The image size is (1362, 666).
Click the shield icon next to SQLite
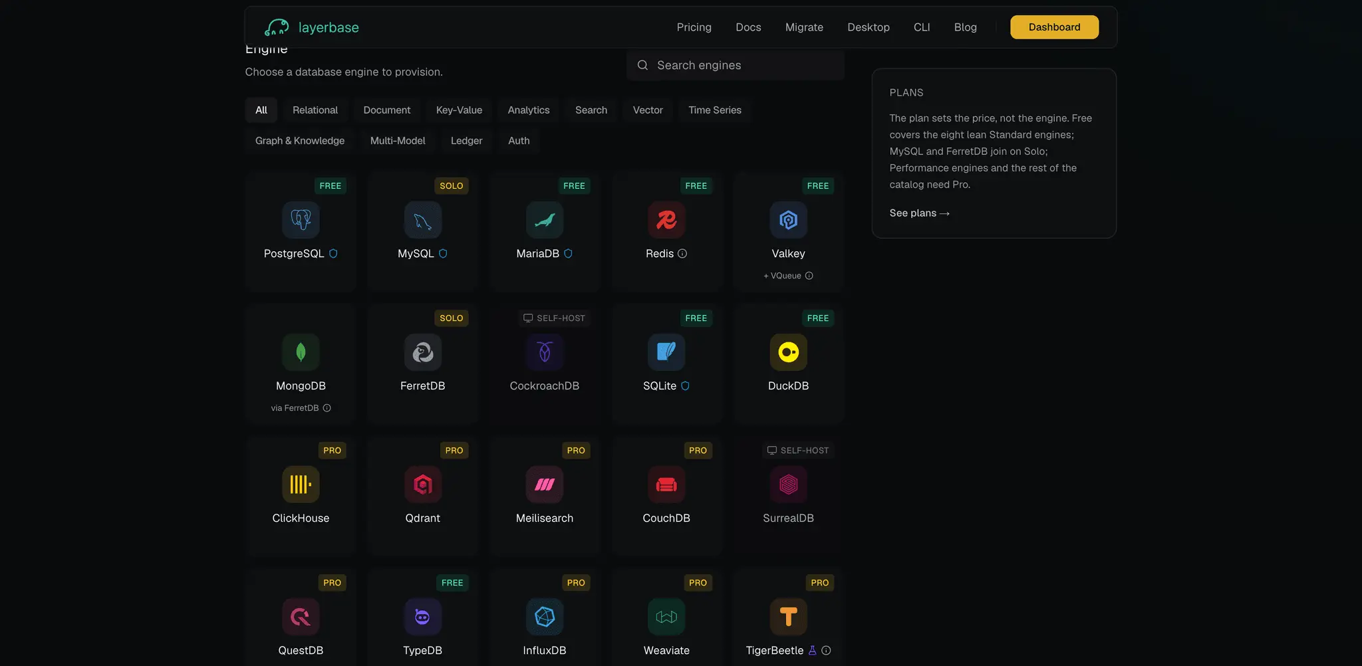tap(685, 386)
